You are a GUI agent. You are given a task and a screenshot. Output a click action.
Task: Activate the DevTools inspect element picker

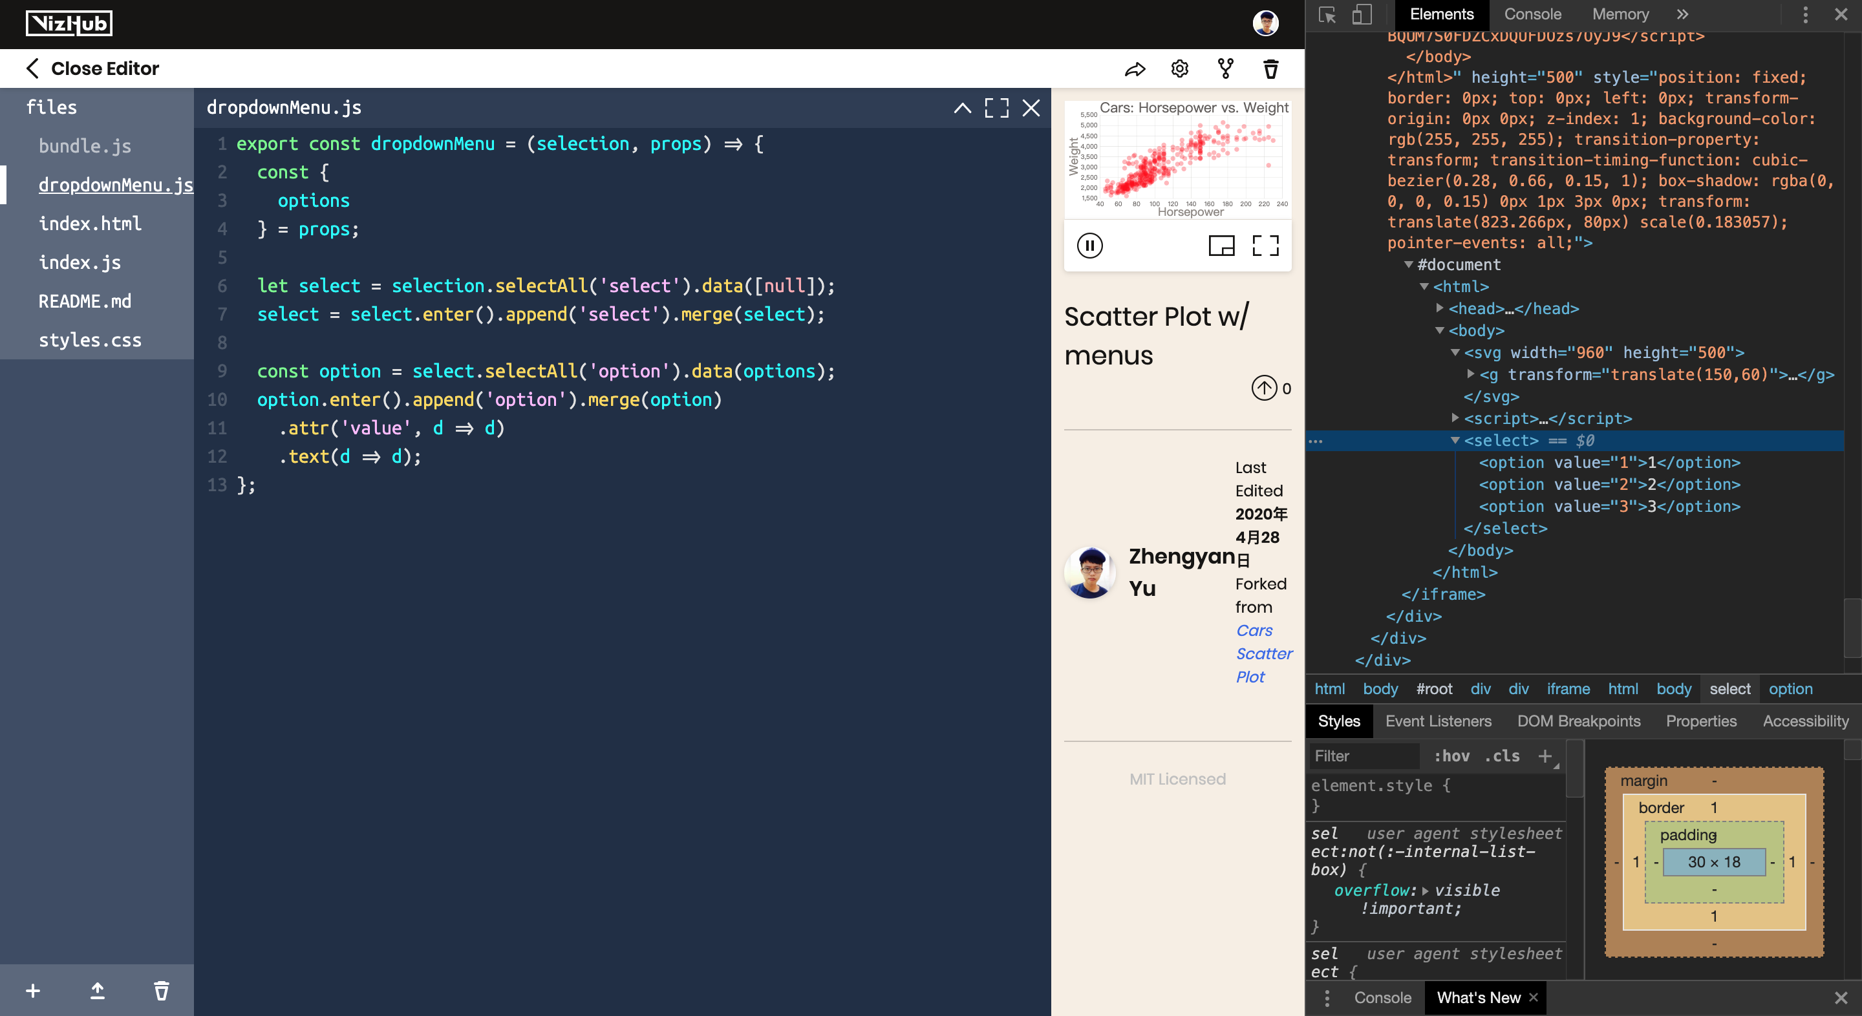1327,14
